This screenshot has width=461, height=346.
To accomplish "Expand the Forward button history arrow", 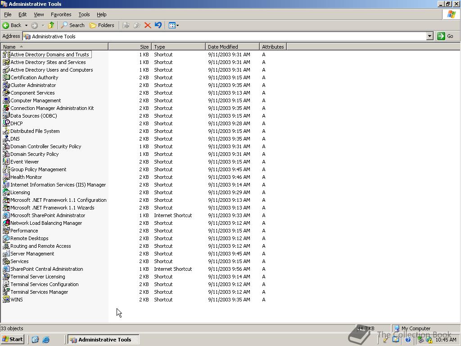I will [x=43, y=25].
